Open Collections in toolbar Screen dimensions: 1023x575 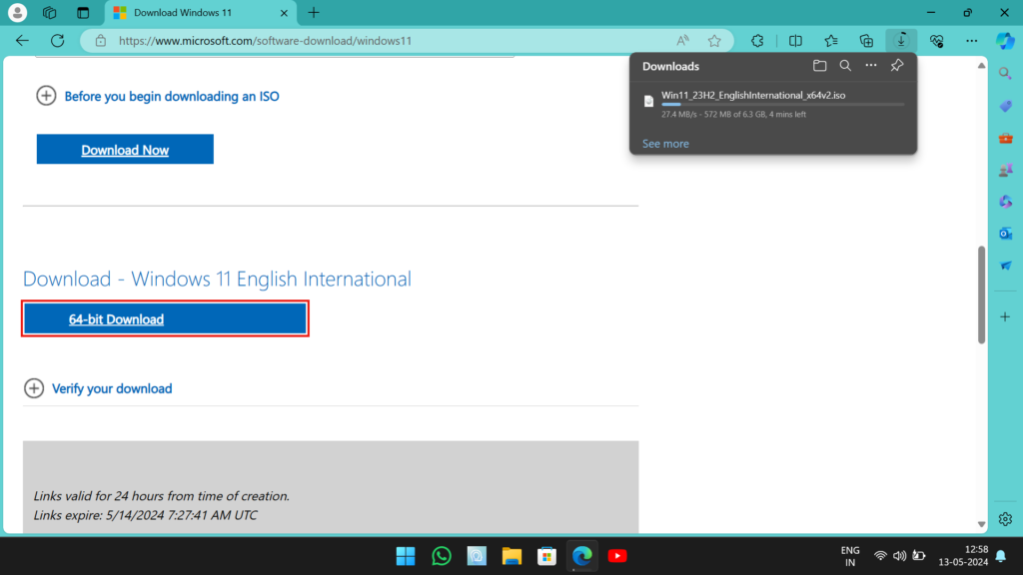click(x=866, y=40)
